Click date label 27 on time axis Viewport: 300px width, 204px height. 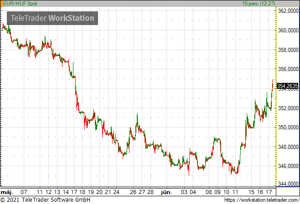142,192
